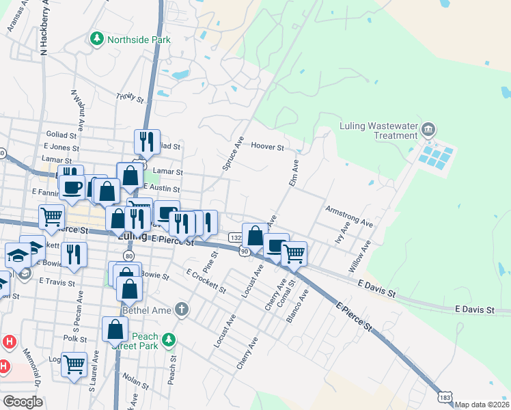Click the Nolan St label
The height and width of the screenshot is (410, 511).
(x=135, y=381)
